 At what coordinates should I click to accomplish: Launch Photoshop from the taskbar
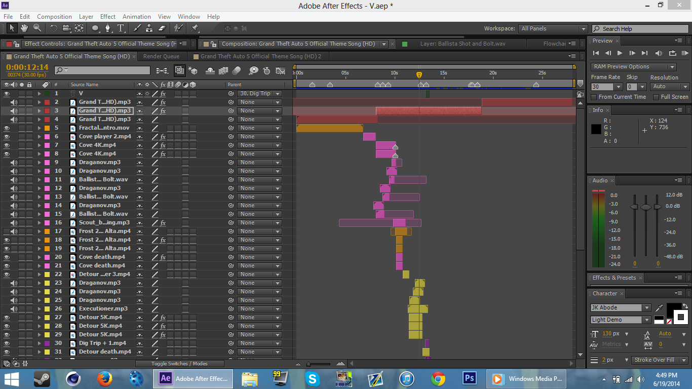pyautogui.click(x=470, y=378)
